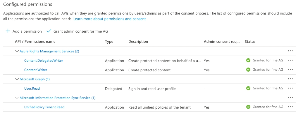
Task: Open the Content.Writer permission
Action: [36, 70]
